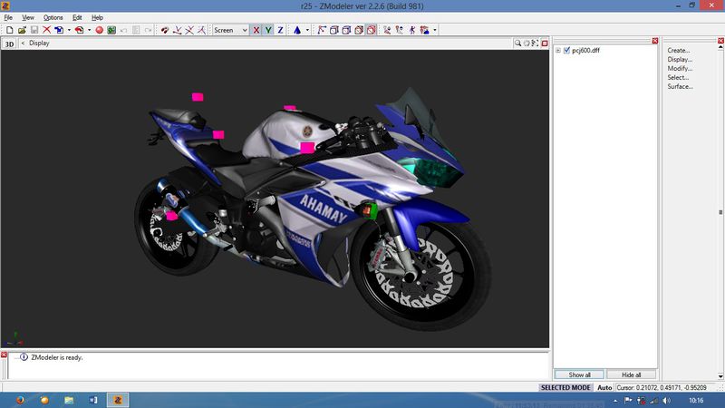
Task: Expand the pcj600.dff tree node
Action: [558, 51]
